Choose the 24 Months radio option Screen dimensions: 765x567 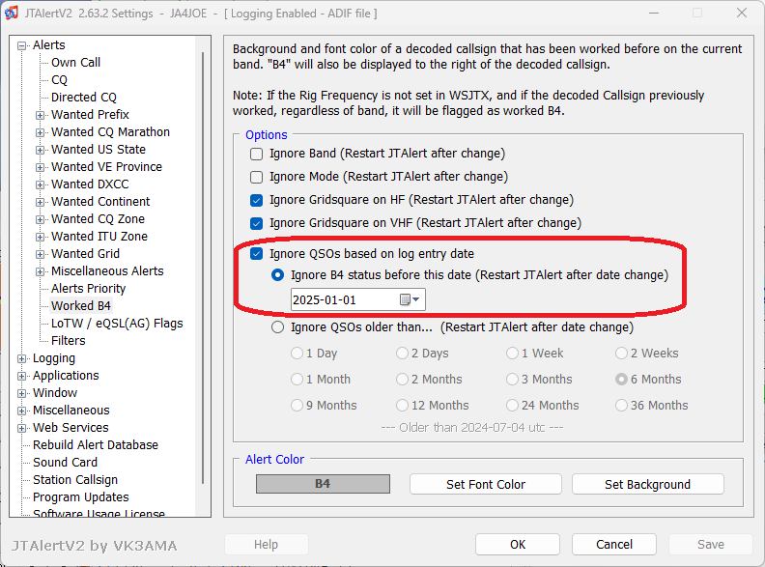point(512,405)
